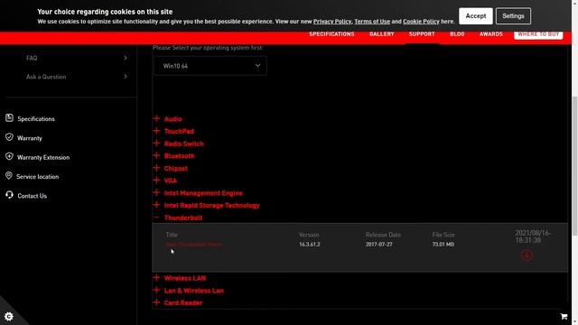Click the Thunderbolt driver title link

(194, 245)
